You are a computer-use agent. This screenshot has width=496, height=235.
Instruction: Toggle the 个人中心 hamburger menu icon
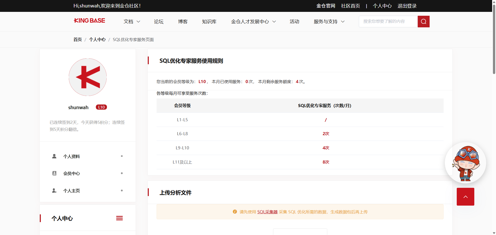pyautogui.click(x=119, y=218)
